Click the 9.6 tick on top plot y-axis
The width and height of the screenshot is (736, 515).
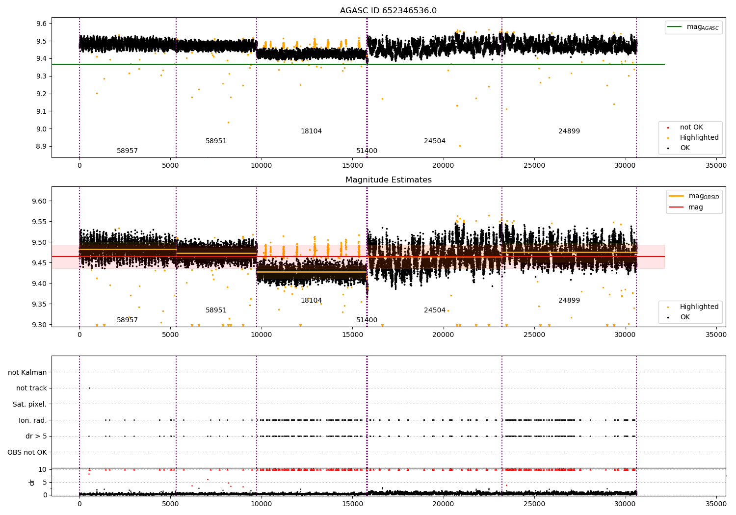(41, 24)
